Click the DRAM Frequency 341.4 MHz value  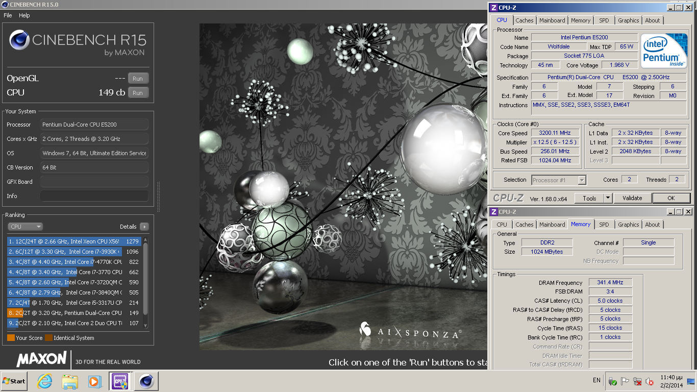610,282
